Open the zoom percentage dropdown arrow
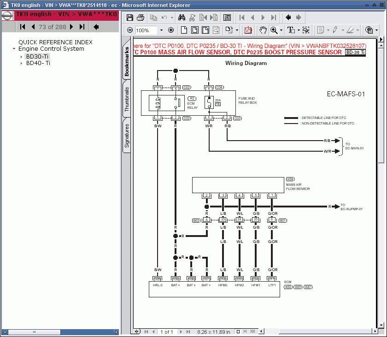 [161, 30]
